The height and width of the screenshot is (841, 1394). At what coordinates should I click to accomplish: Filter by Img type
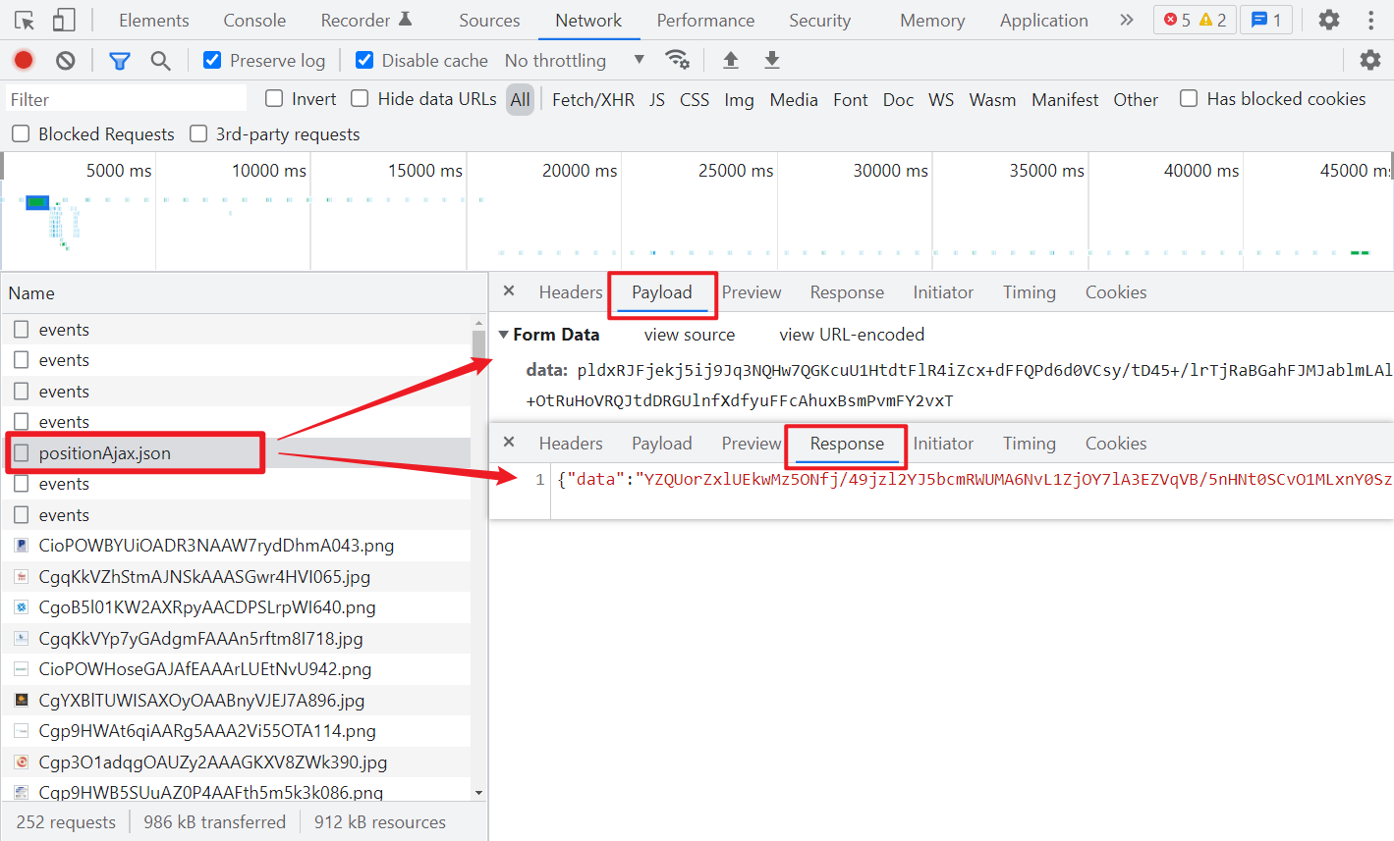[739, 99]
